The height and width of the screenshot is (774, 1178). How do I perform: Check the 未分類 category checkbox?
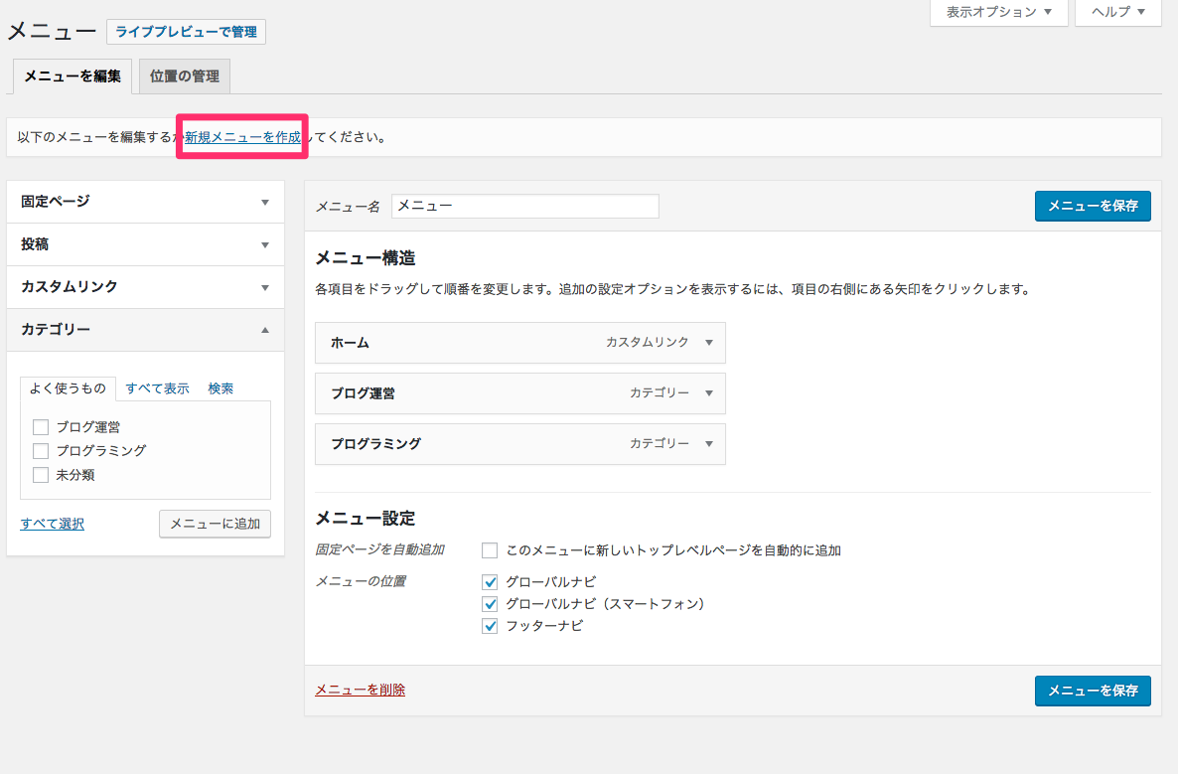(41, 475)
